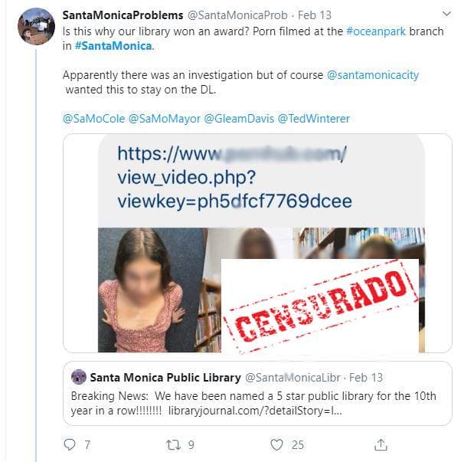The image size is (464, 462).
Task: Click the reply speech bubble icon
Action: tap(70, 444)
